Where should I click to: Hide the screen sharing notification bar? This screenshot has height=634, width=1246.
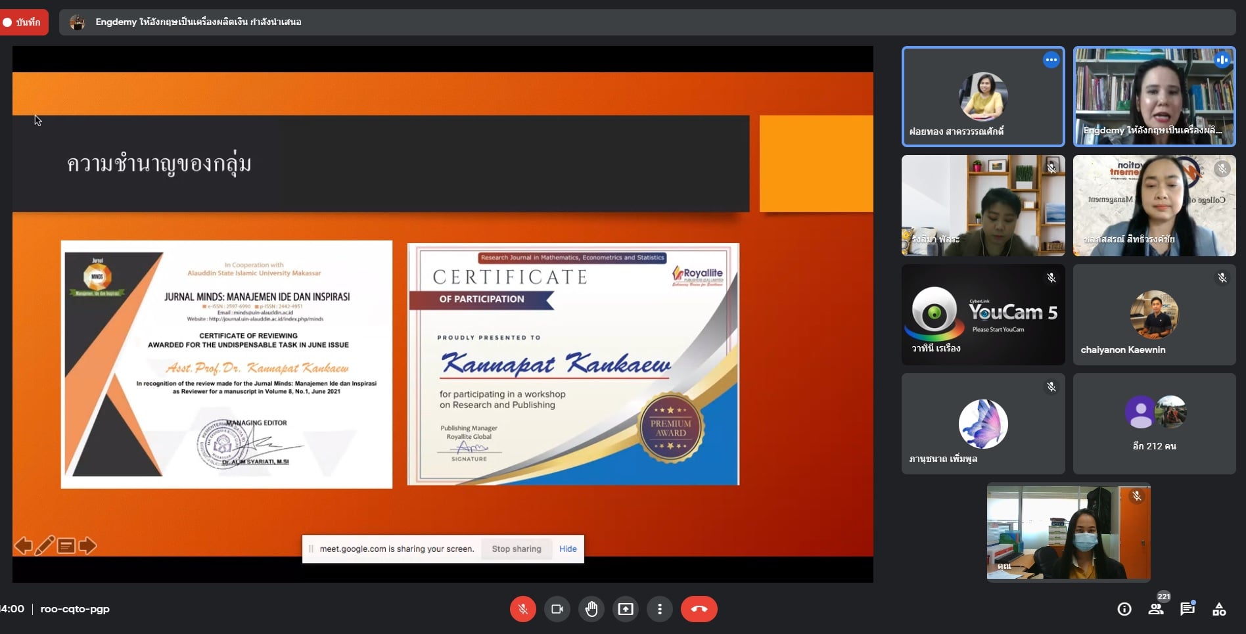(x=568, y=549)
